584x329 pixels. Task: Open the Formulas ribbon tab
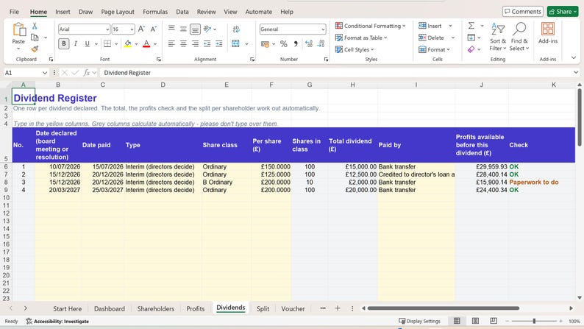coord(155,12)
